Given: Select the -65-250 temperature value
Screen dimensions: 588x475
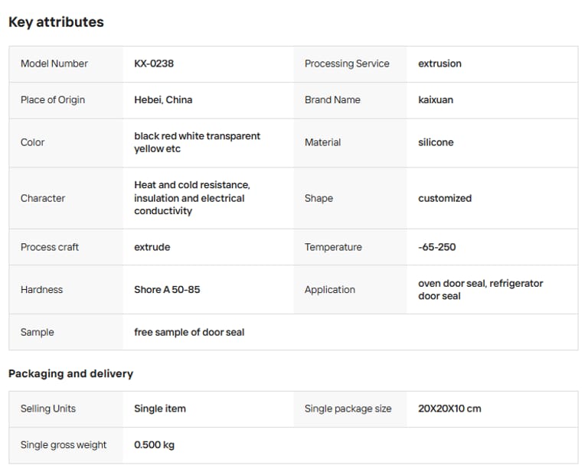Looking at the screenshot, I should 439,247.
